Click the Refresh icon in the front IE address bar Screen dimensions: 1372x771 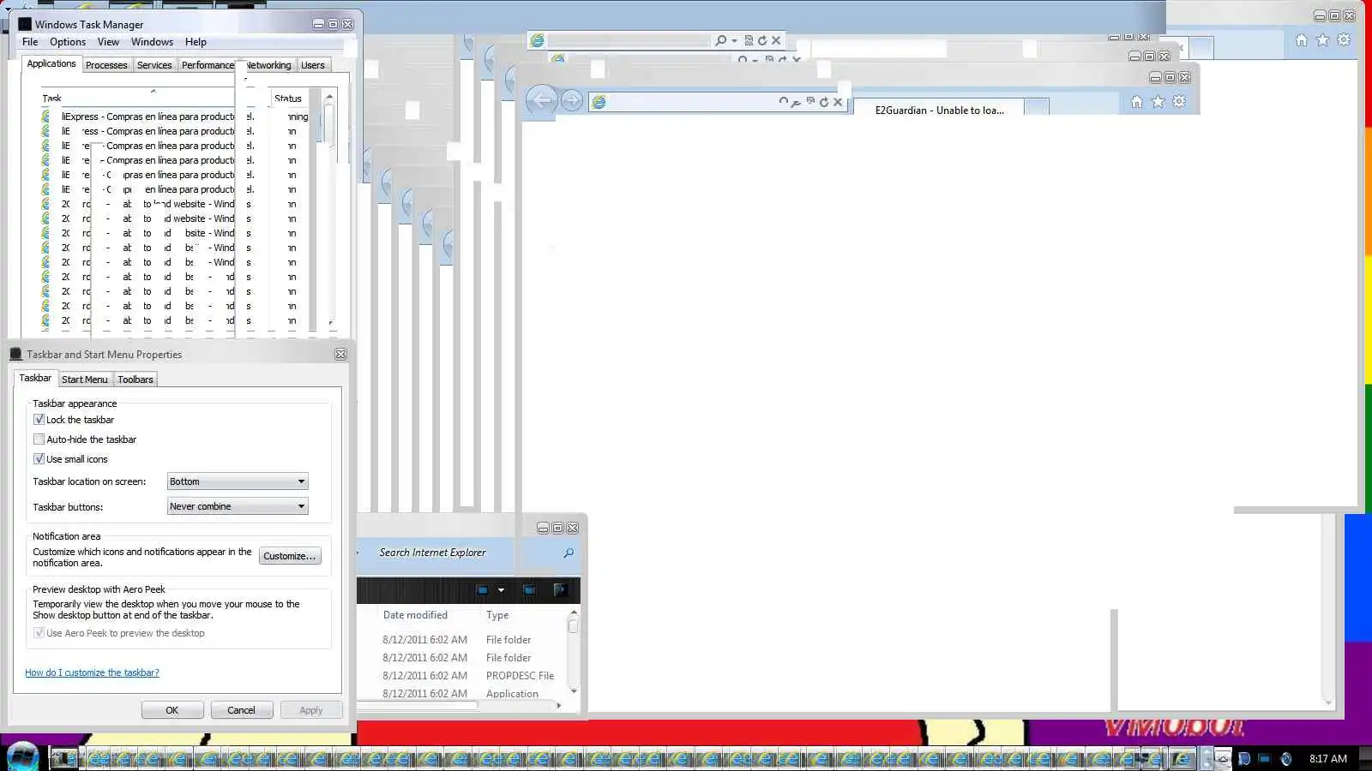click(x=824, y=102)
